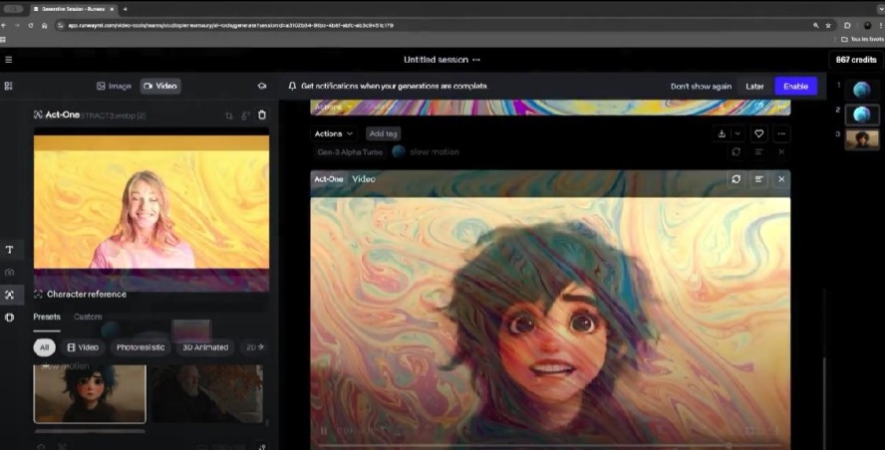Click lines icon in Act-One Video header
Screen dimensions: 885x450
coord(758,179)
